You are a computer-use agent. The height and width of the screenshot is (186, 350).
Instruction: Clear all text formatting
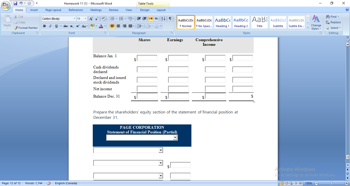104,19
